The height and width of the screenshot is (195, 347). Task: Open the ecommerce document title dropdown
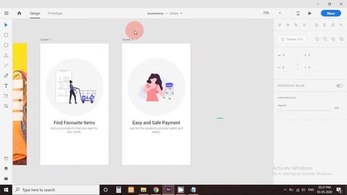181,13
